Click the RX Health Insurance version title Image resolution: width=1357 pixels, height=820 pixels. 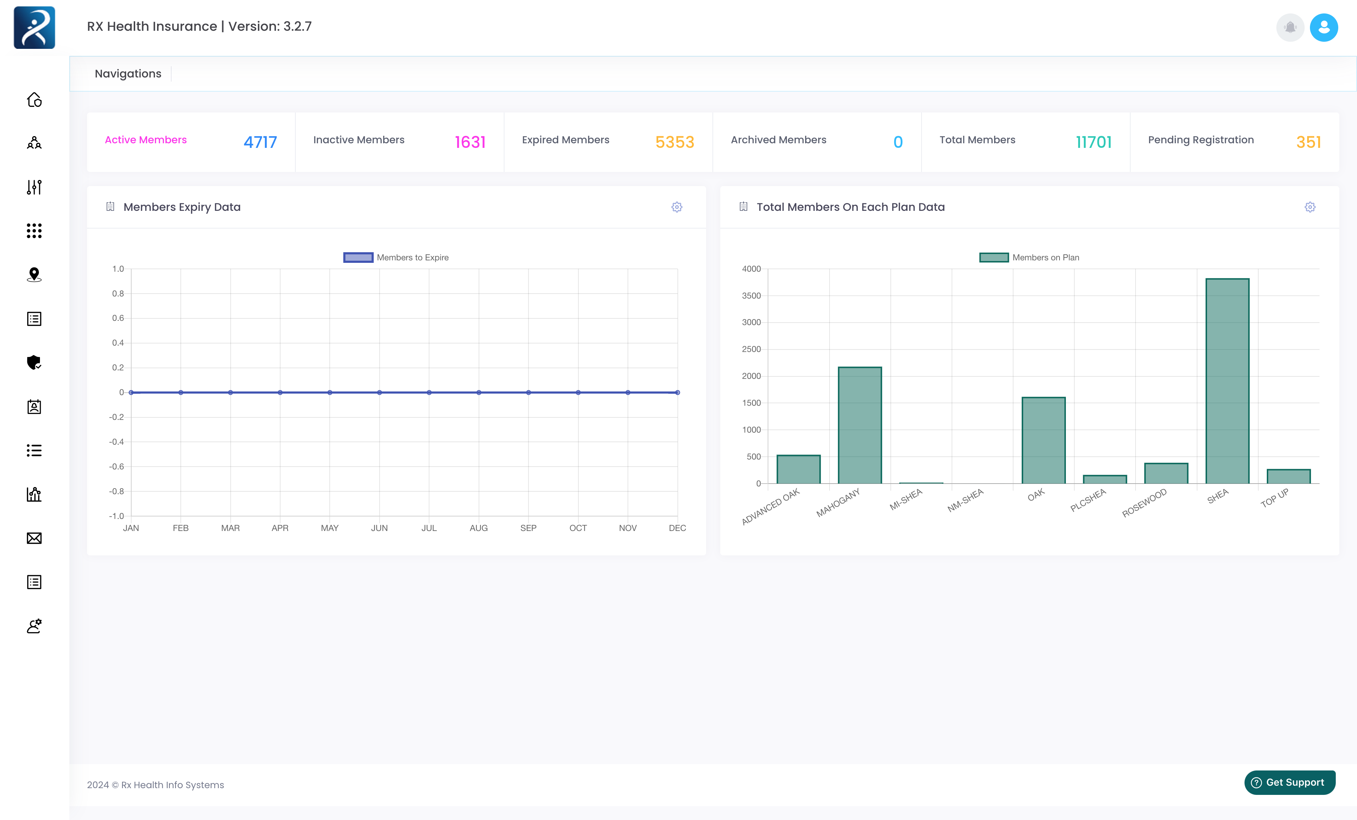click(200, 27)
